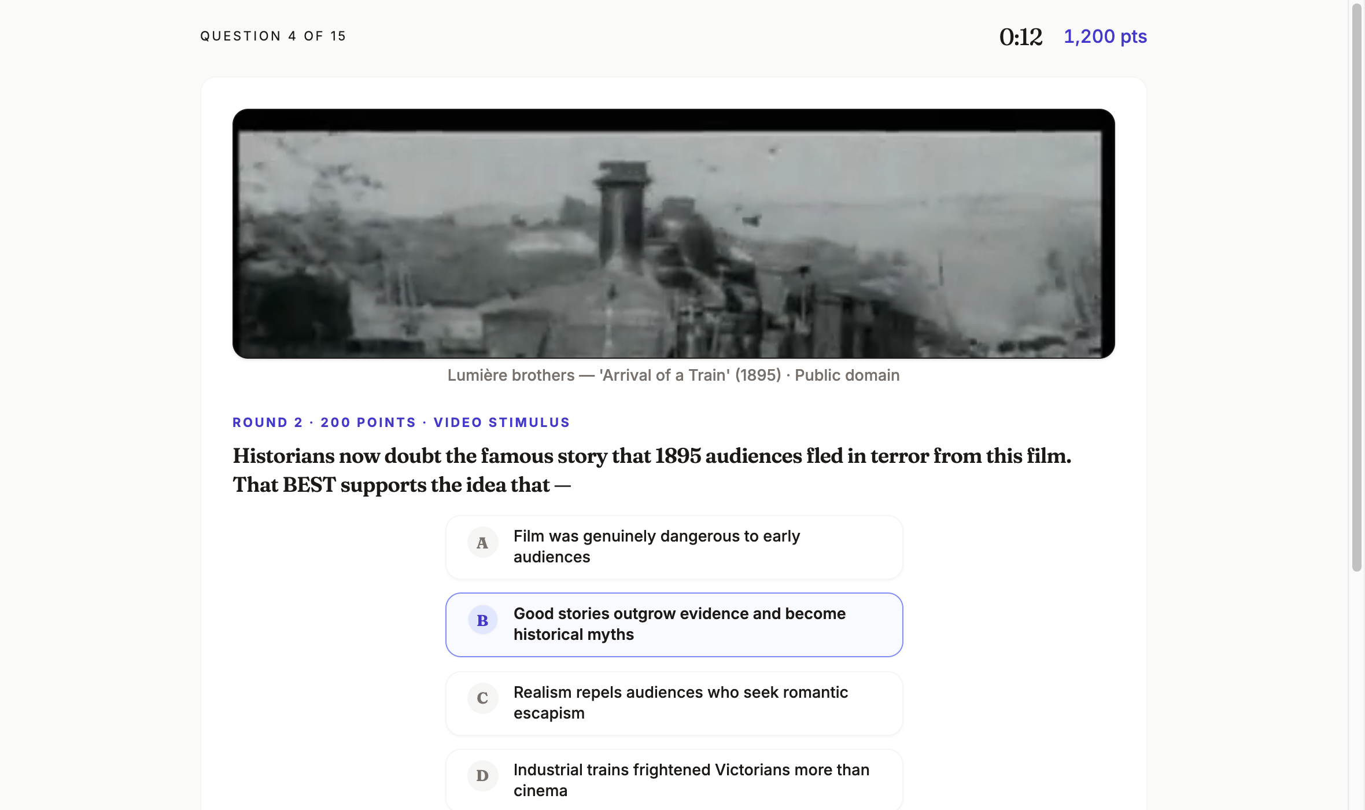Choose answer C about realism and escapism
Screen dimensions: 1365x810
coord(674,703)
